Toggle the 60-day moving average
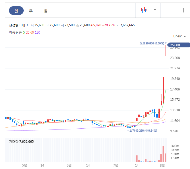This screenshot has height=169, width=190. [32, 32]
